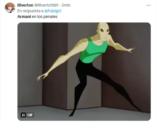Click the dark wall column behind character
Screen dimensions: 157x123
coord(55,64)
